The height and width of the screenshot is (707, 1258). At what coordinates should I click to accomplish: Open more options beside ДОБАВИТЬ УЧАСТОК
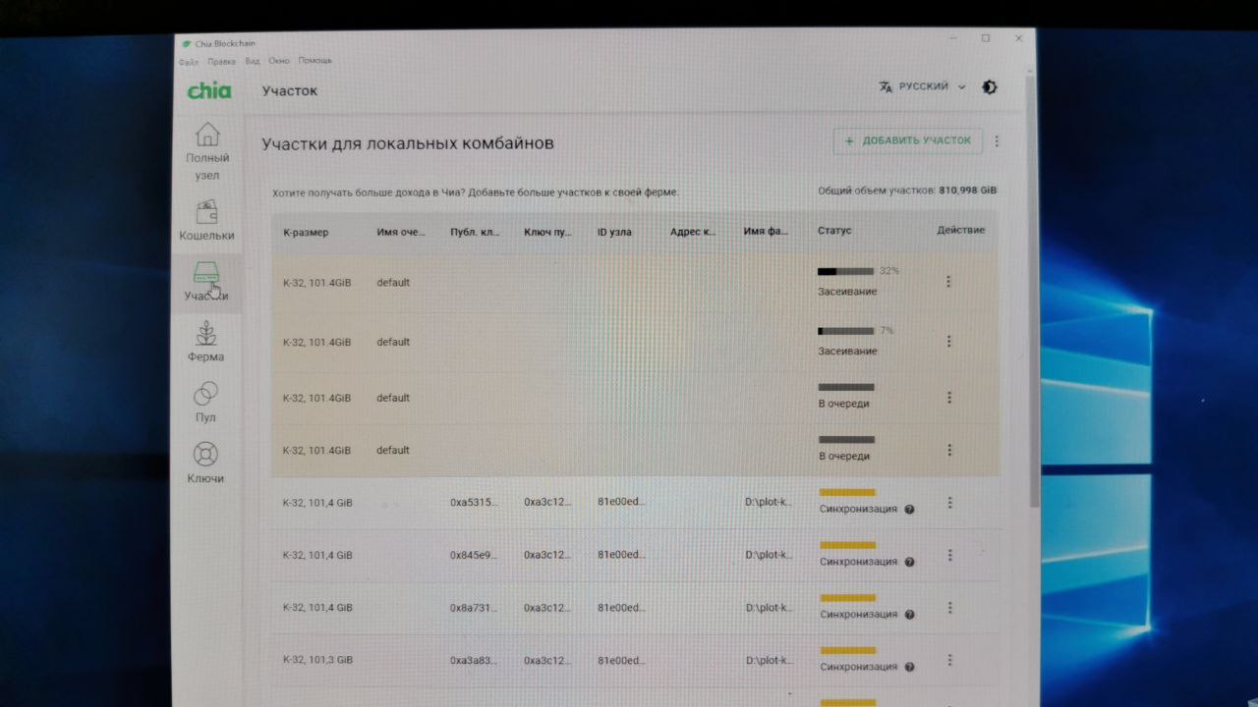[x=997, y=140]
